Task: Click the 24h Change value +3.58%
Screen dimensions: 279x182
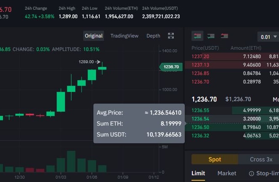Action: 46,16
